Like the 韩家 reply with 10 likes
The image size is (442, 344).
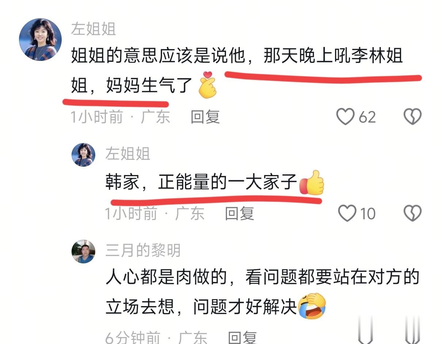tap(347, 213)
